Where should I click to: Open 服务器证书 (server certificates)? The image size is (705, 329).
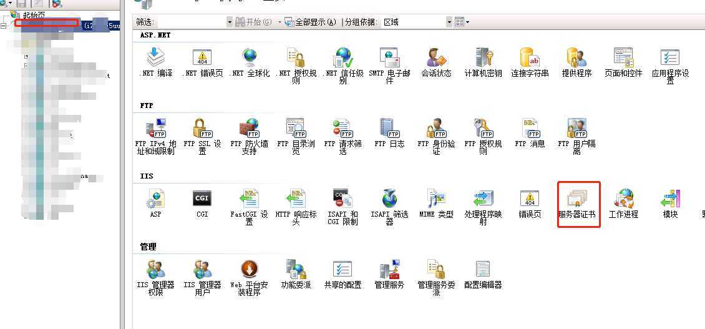coord(577,204)
